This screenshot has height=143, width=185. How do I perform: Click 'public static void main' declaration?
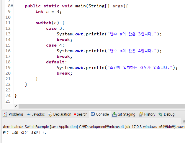pyautogui.click(x=55, y=6)
